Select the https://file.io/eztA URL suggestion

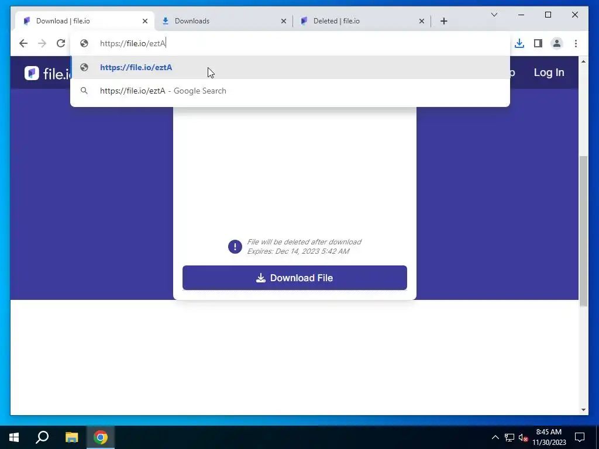[290, 67]
